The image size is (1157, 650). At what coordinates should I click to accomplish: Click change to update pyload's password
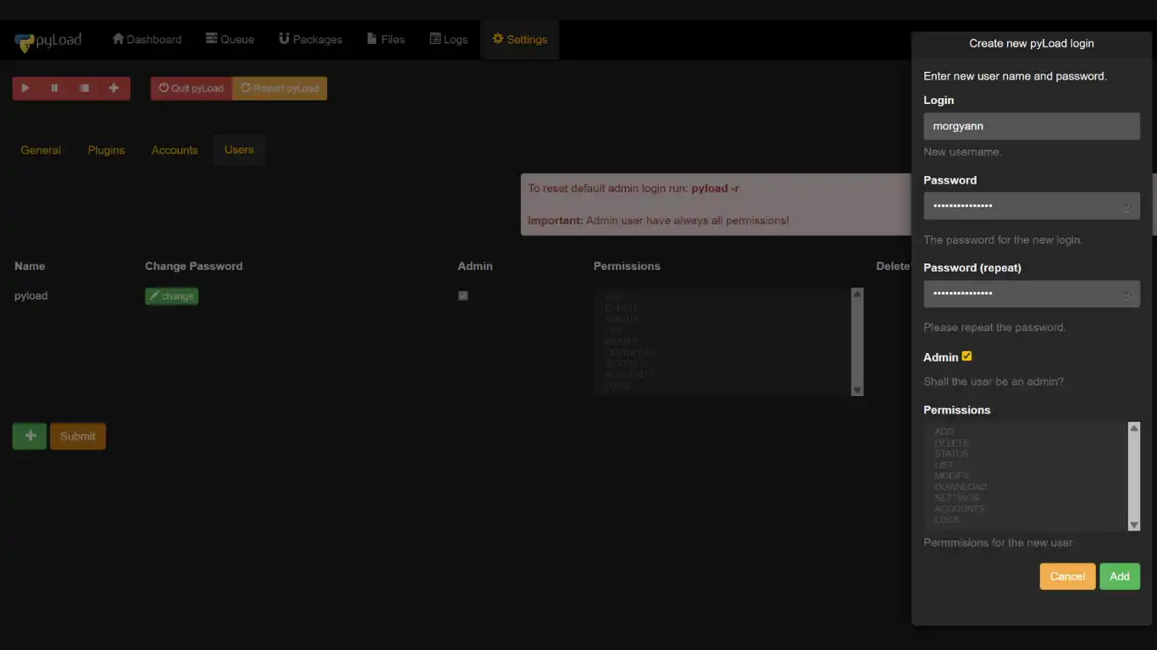pyautogui.click(x=171, y=296)
